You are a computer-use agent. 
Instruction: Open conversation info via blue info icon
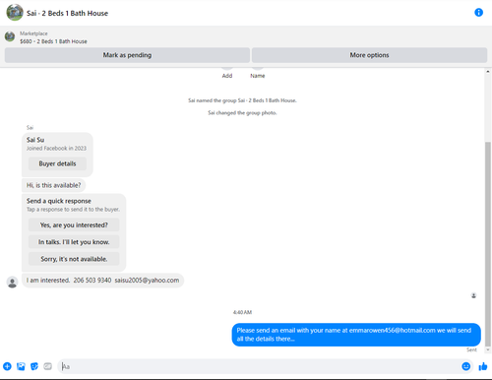pyautogui.click(x=478, y=13)
